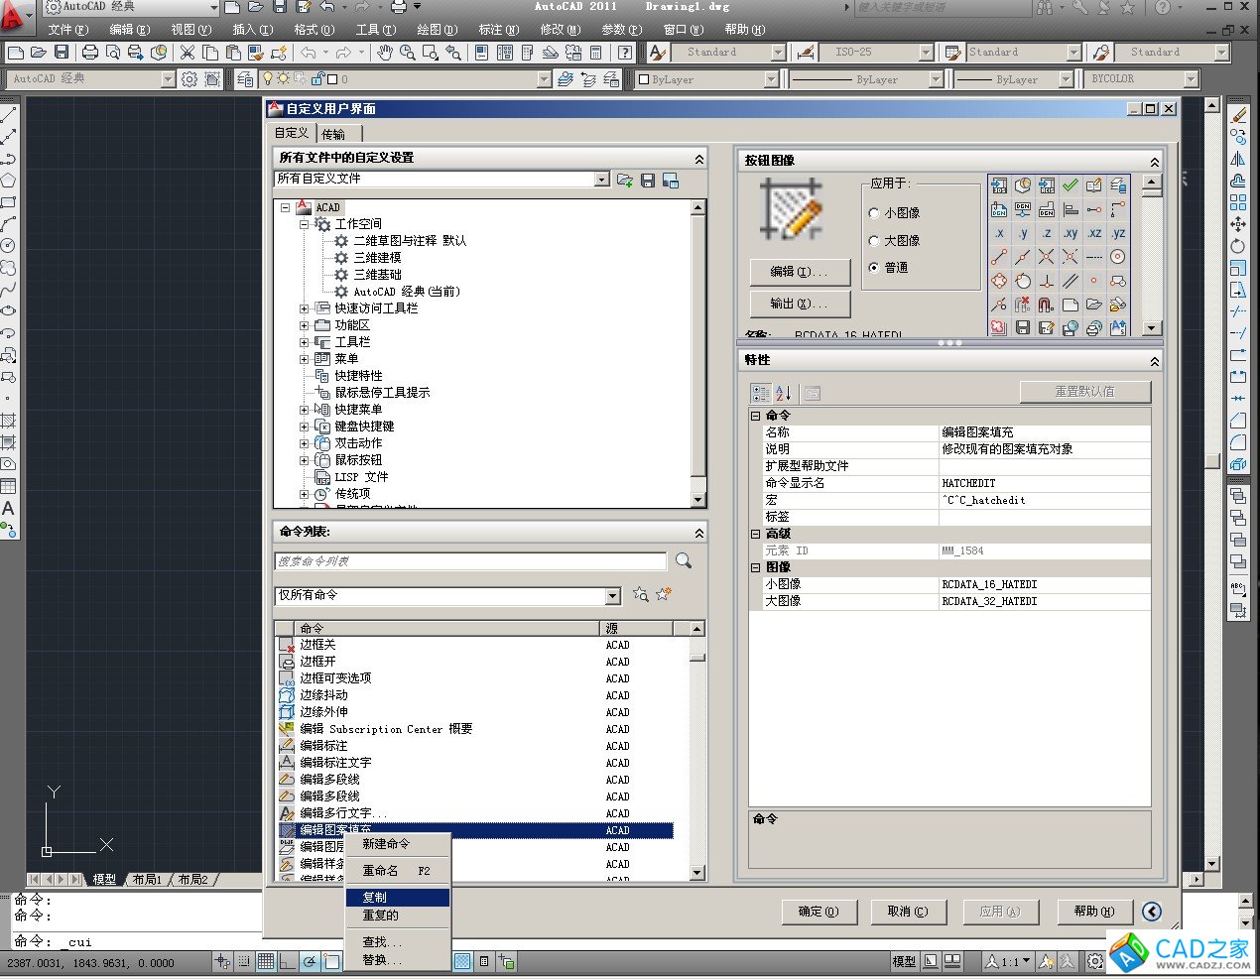Click the 搜索命令列表 search field
Viewport: 1260px width, 979px height.
point(470,561)
